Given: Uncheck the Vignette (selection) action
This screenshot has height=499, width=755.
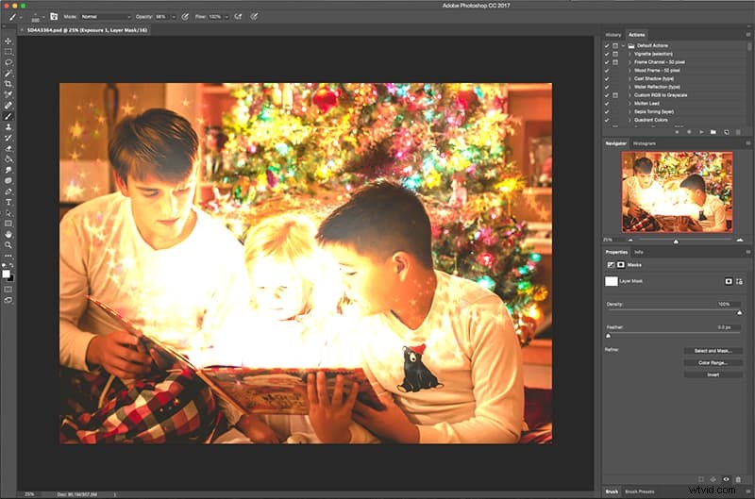Looking at the screenshot, I should coord(607,54).
